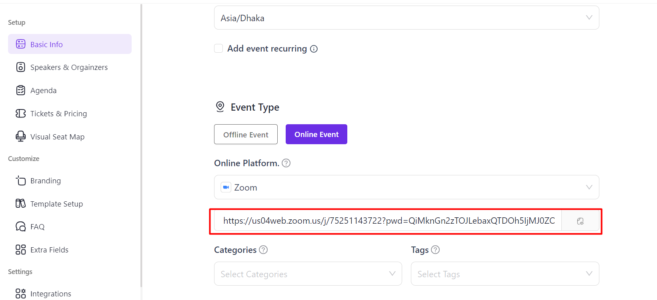Click the Branding icon in sidebar

click(20, 181)
